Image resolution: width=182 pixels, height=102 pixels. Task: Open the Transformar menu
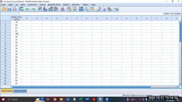pyautogui.click(x=32, y=5)
